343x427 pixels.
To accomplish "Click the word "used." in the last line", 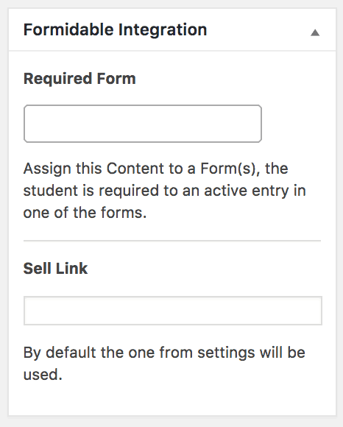I will tap(43, 375).
